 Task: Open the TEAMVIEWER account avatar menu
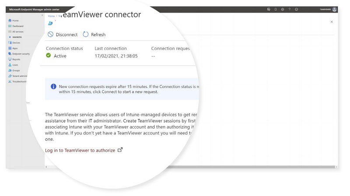334,9
